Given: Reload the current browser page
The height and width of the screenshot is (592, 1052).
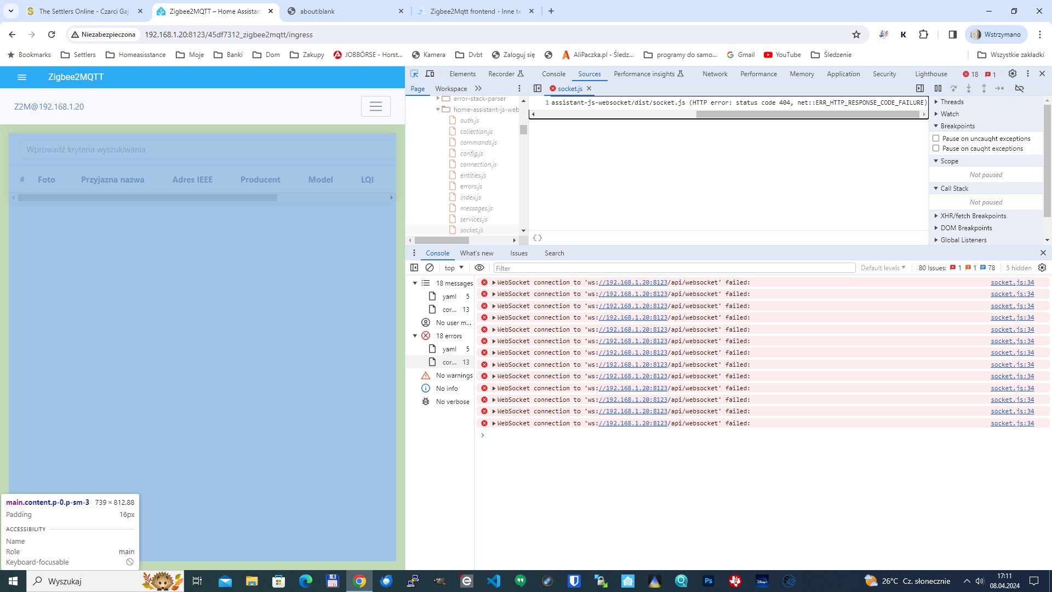Looking at the screenshot, I should 52,35.
